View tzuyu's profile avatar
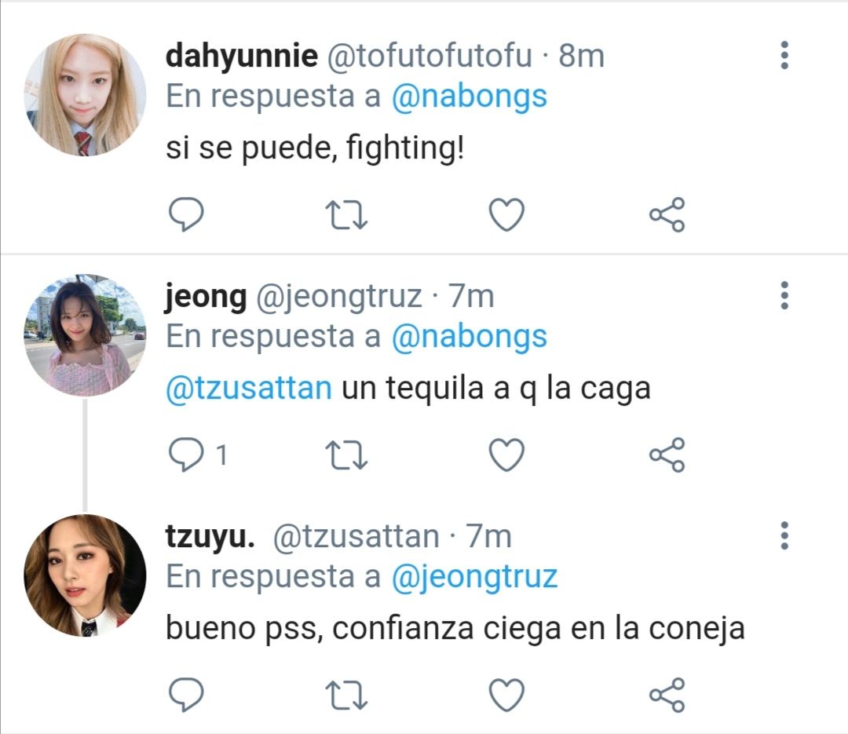 [85, 575]
